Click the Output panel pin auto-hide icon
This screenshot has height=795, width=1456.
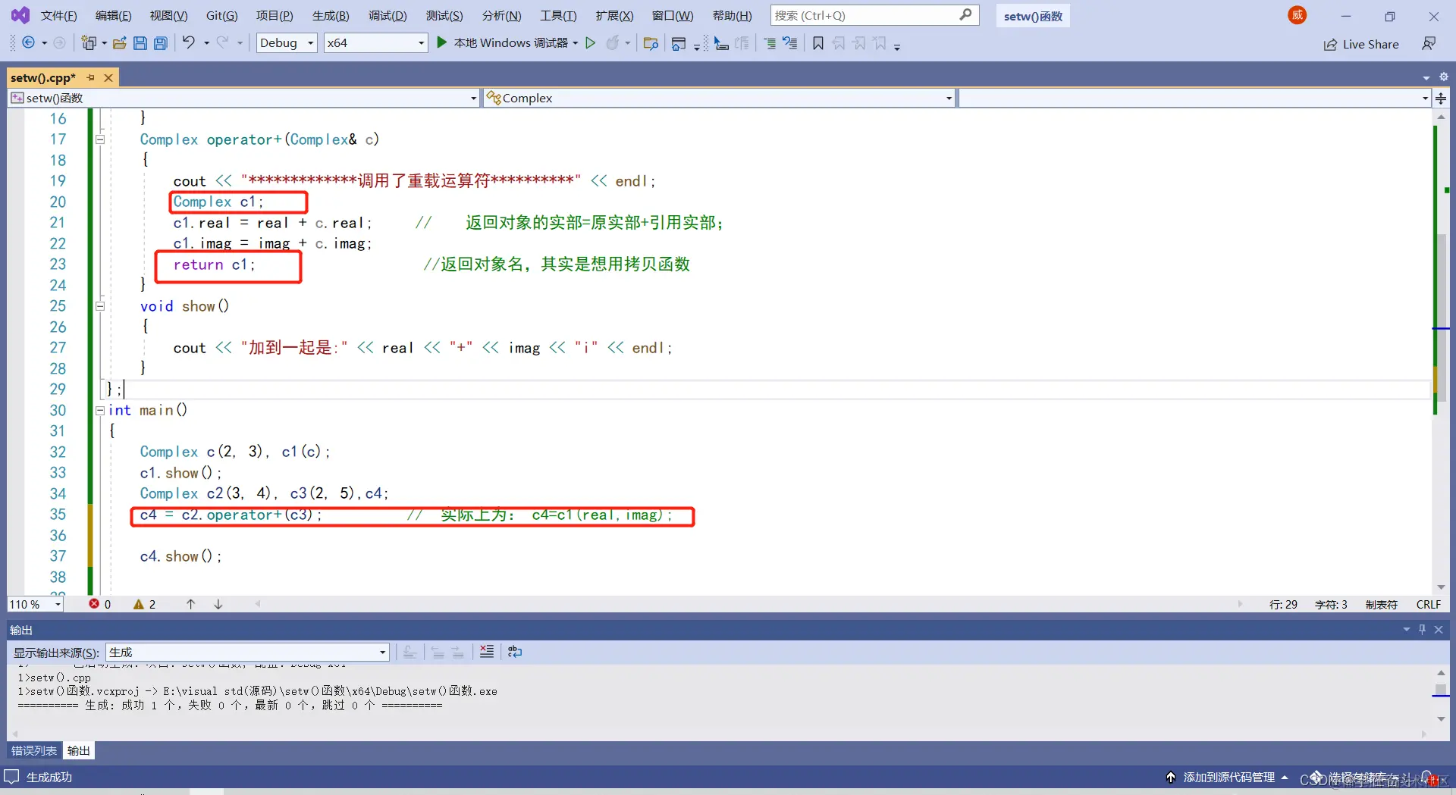[x=1423, y=629]
